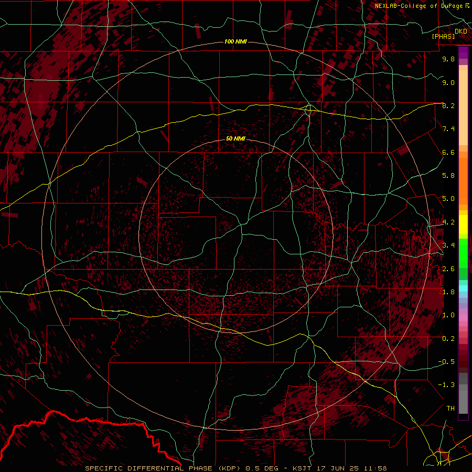
Task: Click the DKD label above the color scale
Action: point(460,31)
